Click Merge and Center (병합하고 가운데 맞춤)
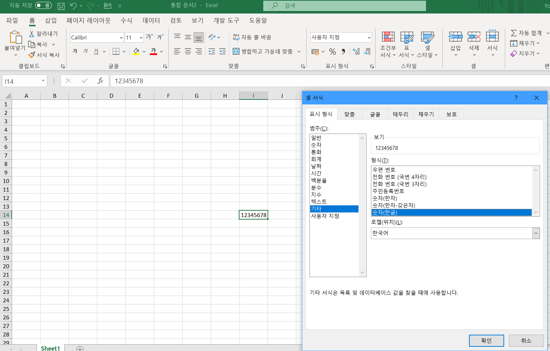 (x=263, y=52)
